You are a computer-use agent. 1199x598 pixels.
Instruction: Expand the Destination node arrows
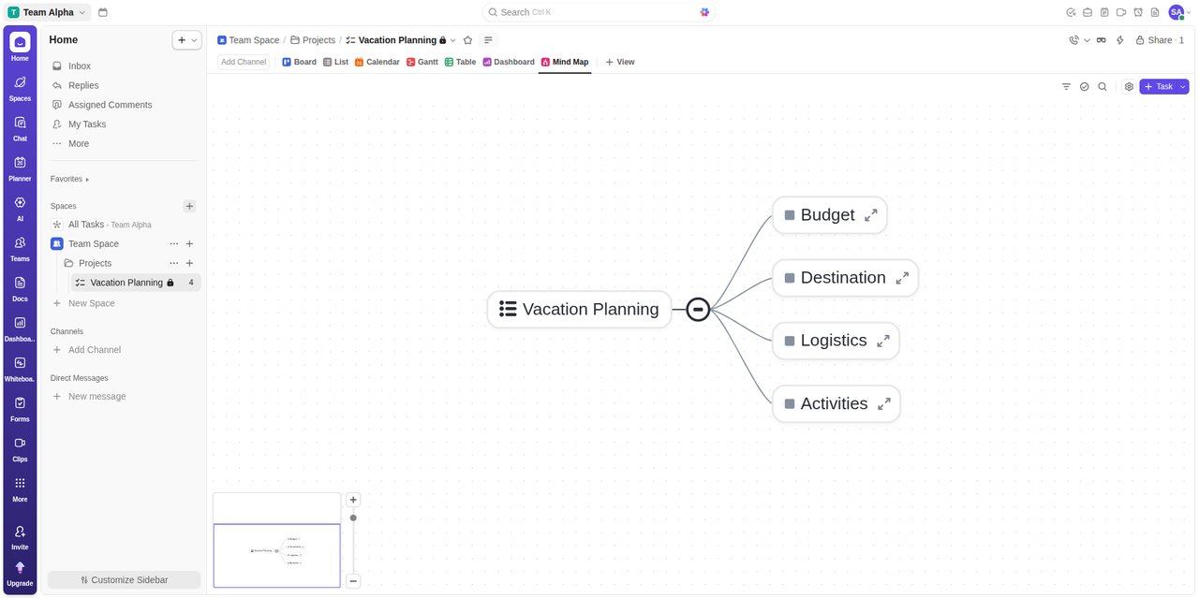tap(902, 278)
